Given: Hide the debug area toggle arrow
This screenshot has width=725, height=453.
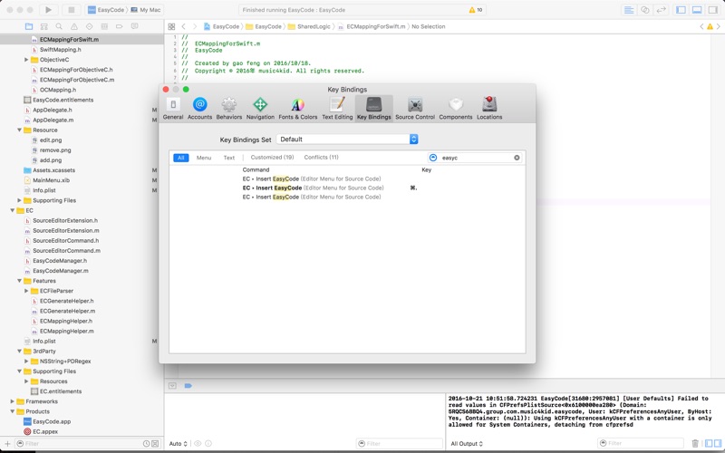Looking at the screenshot, I should pos(172,386).
